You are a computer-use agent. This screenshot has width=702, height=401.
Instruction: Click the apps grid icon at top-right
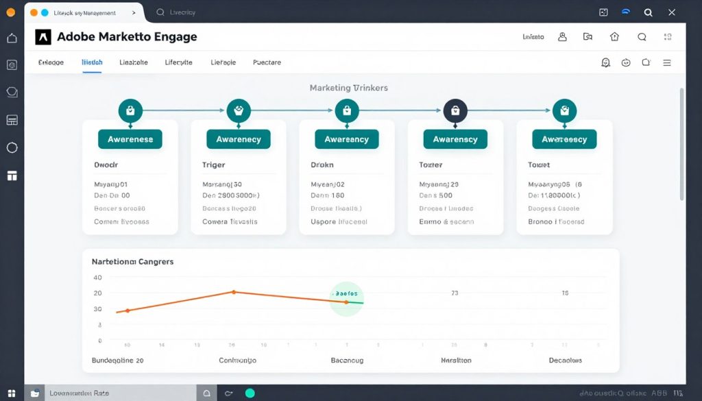pyautogui.click(x=668, y=37)
